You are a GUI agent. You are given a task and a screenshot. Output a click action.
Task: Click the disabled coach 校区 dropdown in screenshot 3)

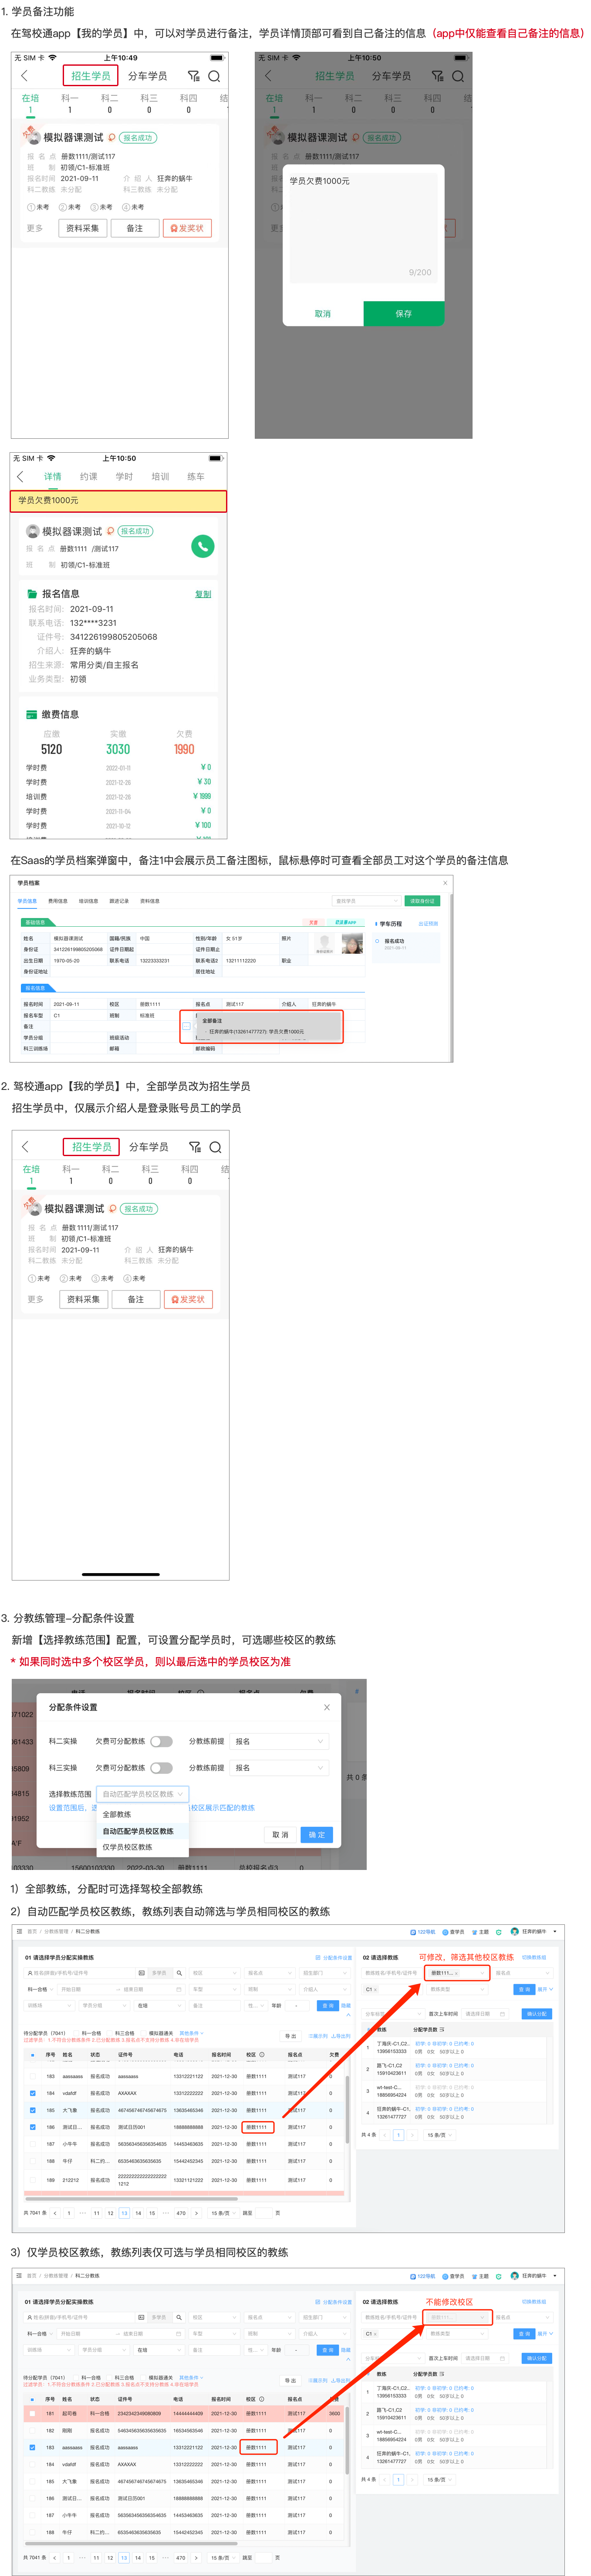pyautogui.click(x=457, y=2317)
